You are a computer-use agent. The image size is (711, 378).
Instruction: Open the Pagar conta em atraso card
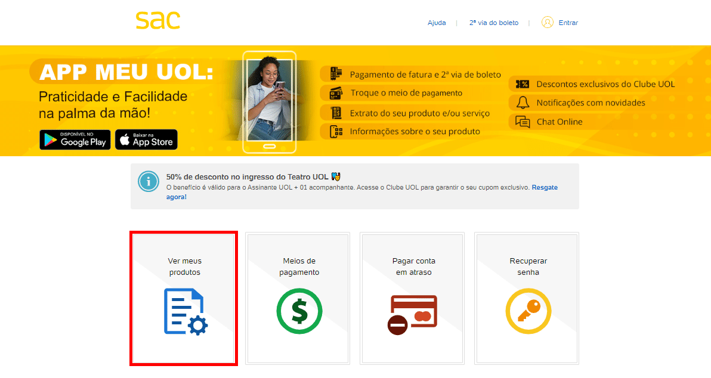coord(412,298)
